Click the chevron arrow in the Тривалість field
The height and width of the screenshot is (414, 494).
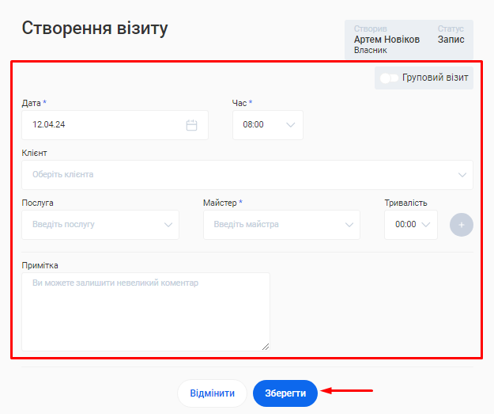[427, 225]
